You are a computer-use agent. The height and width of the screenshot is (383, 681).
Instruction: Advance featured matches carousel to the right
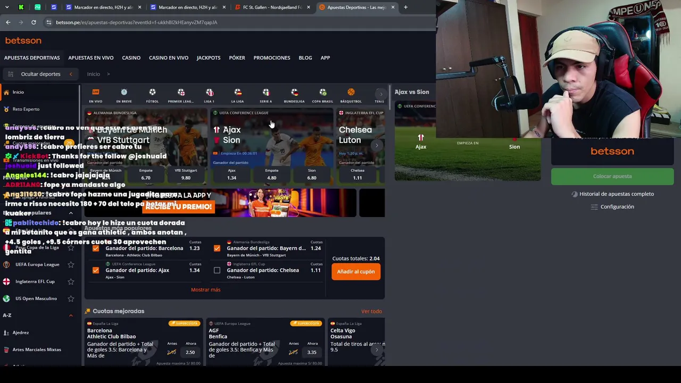click(377, 145)
